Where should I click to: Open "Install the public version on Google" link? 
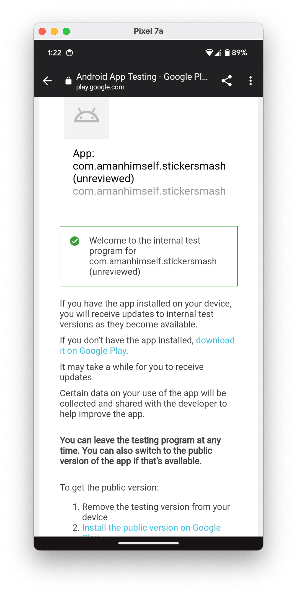click(x=151, y=528)
